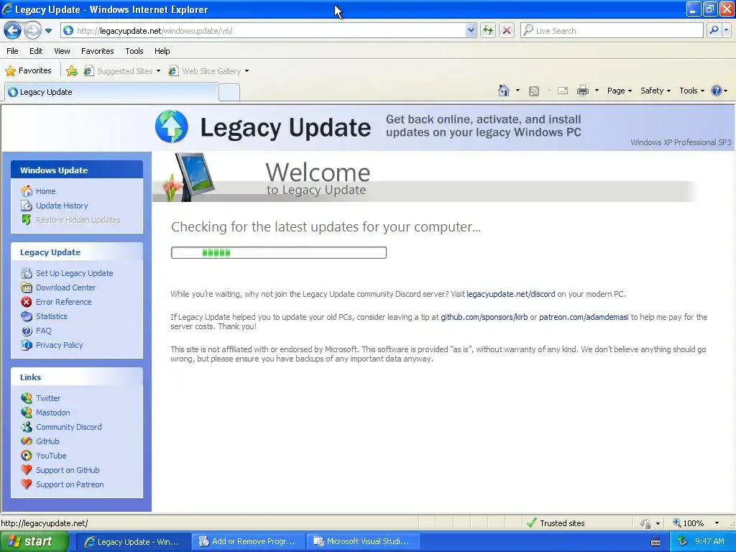Click the Download Center icon
Screen dimensions: 736x552
27,287
